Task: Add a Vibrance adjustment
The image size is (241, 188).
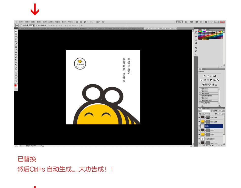Action: [x=201, y=80]
